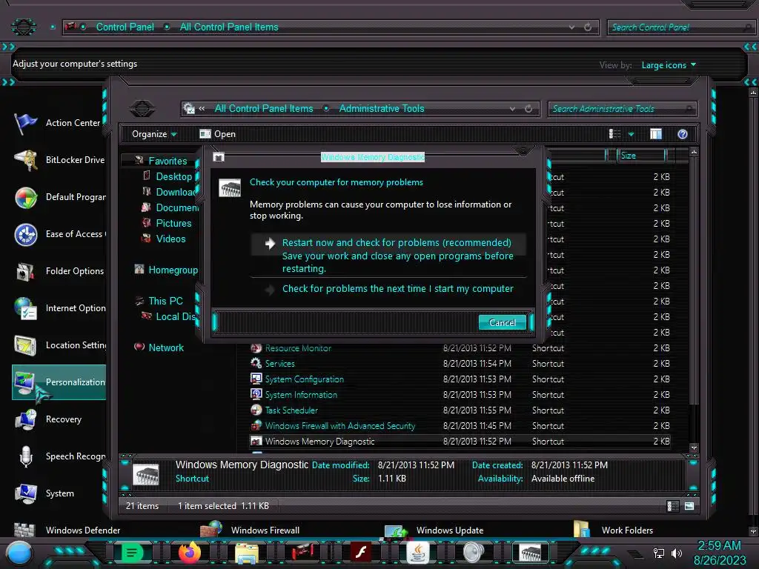Select the Services shortcut
The image size is (759, 569).
coord(279,364)
